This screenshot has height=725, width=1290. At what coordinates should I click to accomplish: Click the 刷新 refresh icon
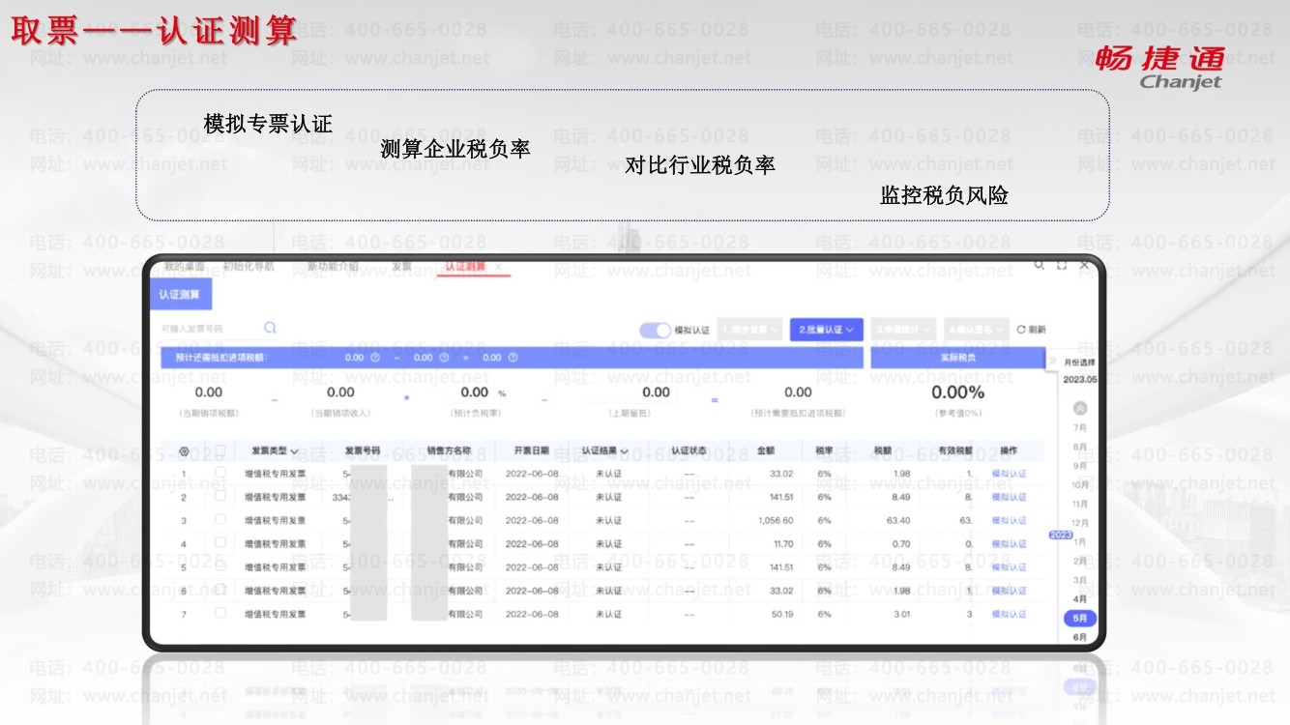coord(1020,330)
